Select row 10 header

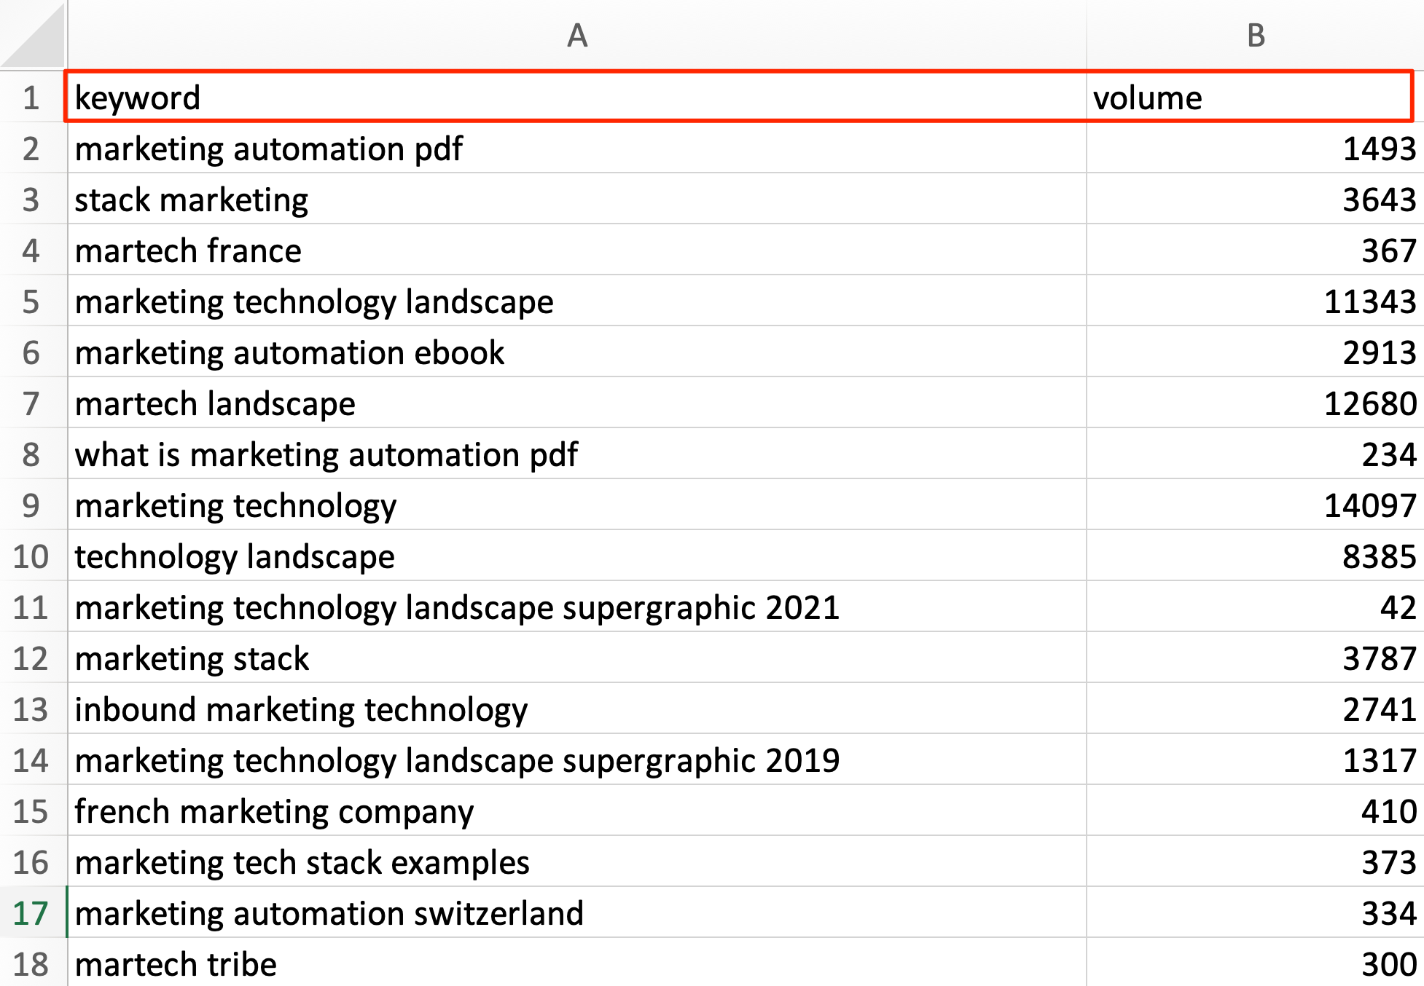point(32,557)
